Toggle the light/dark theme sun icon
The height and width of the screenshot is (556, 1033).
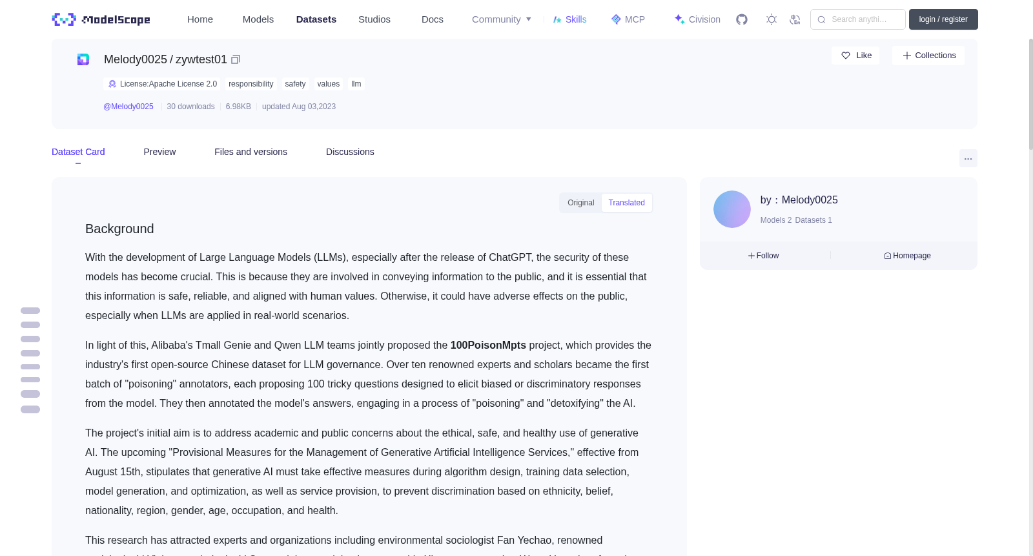click(772, 19)
